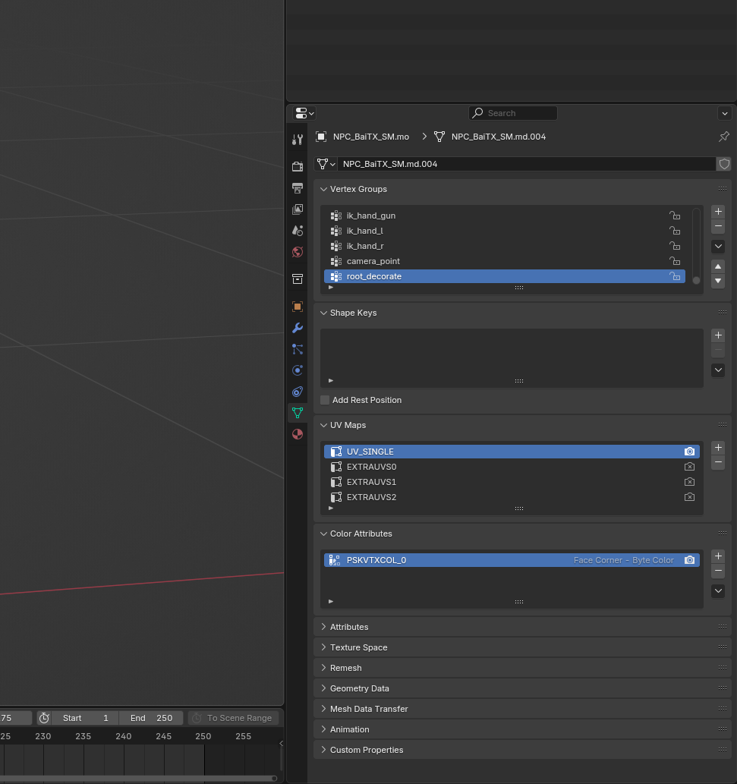Set EXTRAUVS0 as active render UV
Viewport: 737px width, 784px height.
coord(689,467)
